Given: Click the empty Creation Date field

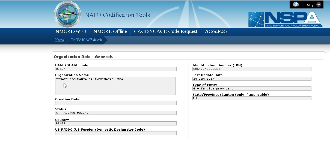Looking at the screenshot, I should [116, 103].
